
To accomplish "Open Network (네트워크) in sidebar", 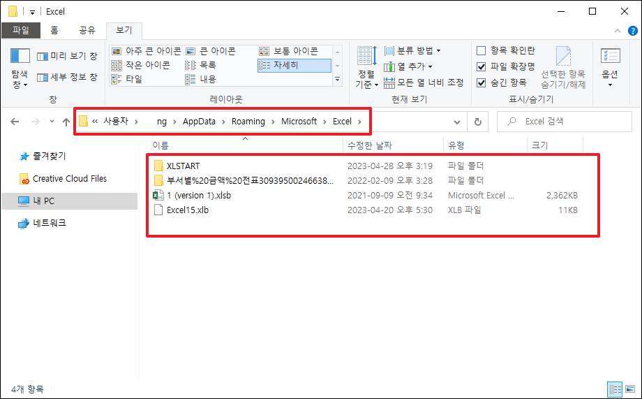I will coord(42,223).
